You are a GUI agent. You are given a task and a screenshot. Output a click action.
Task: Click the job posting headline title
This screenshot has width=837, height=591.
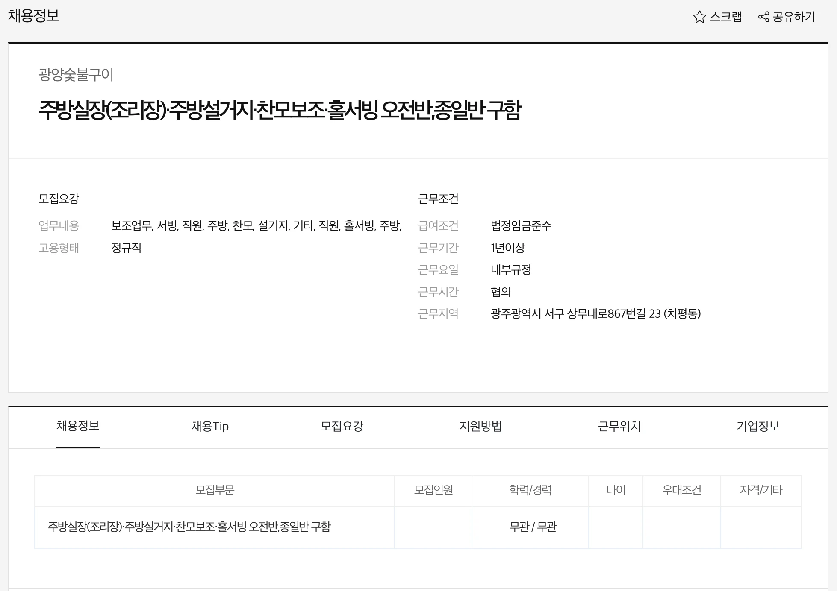coord(280,110)
